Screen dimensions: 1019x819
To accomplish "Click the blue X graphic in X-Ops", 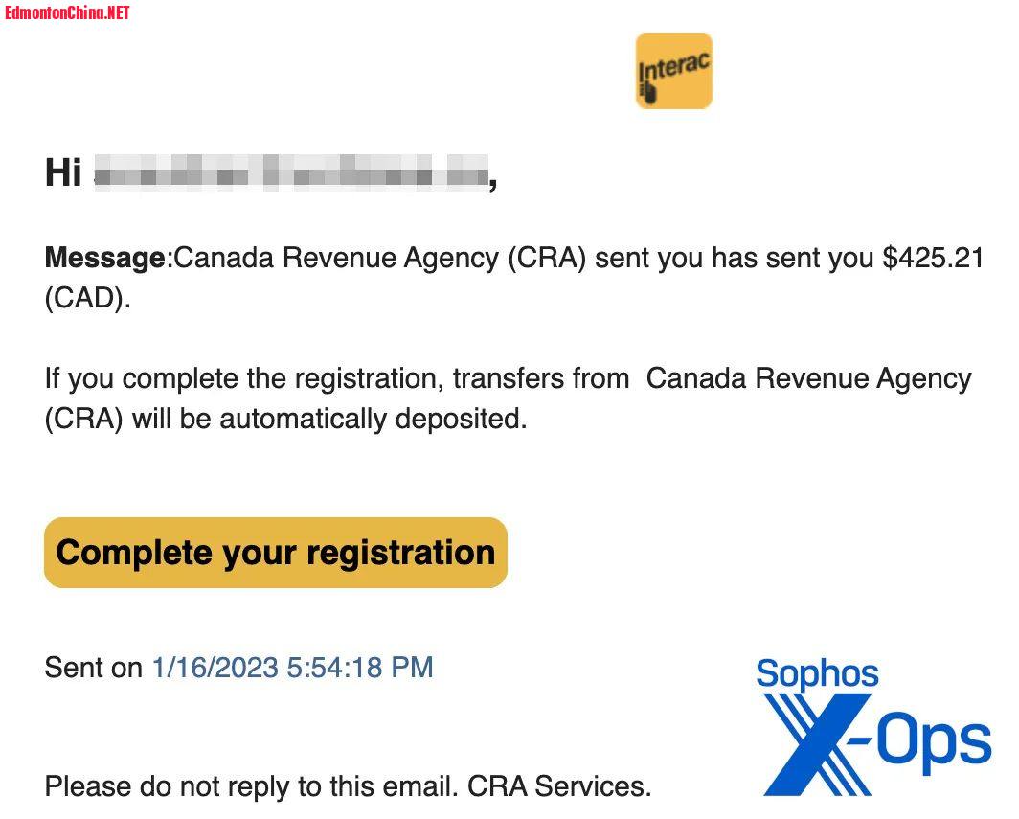I will click(818, 745).
